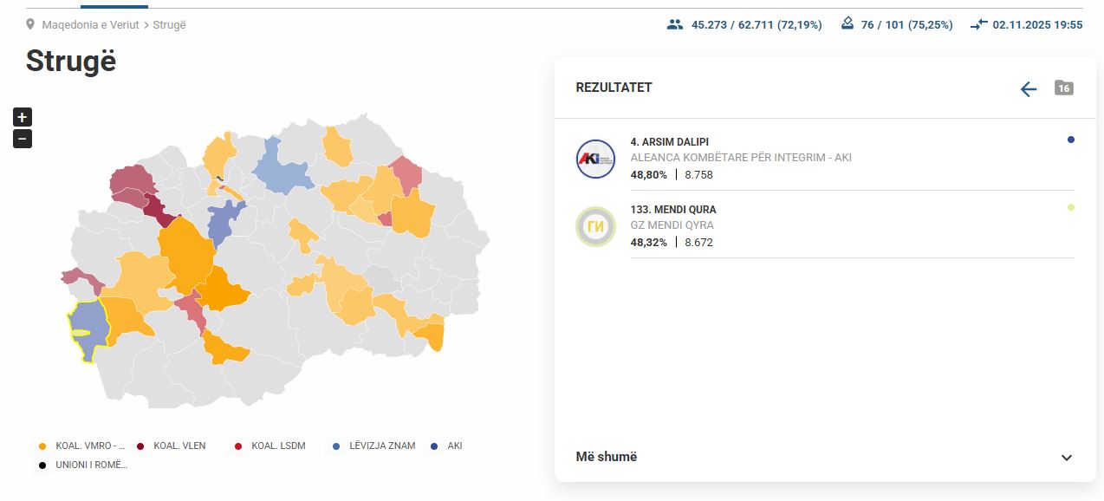Click the location pin icon in the breadcrumb

pos(32,25)
